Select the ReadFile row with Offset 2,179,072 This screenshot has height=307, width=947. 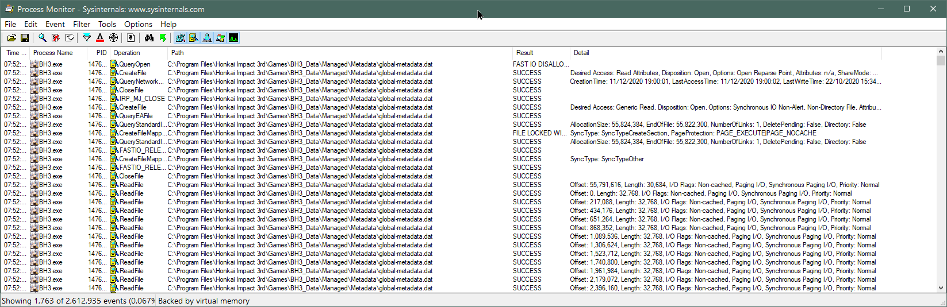tap(442, 279)
